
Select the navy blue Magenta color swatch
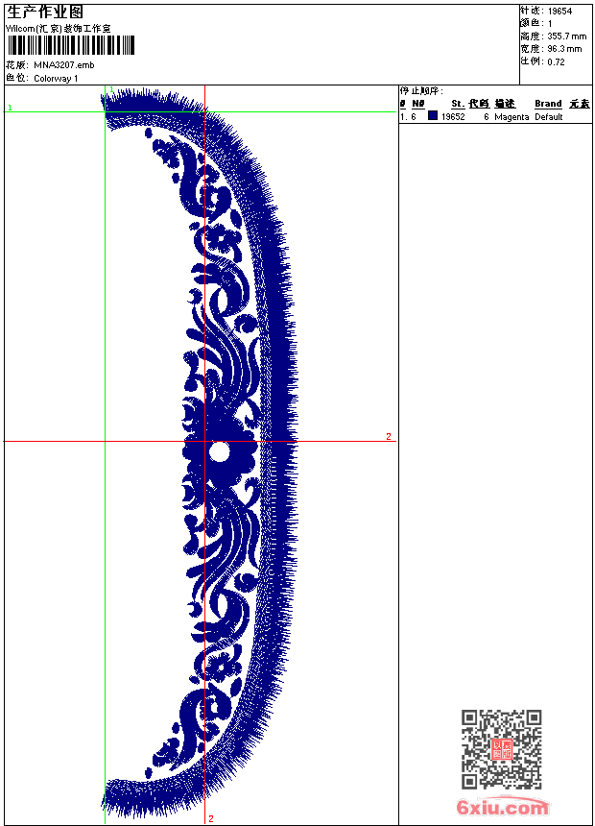pos(433,115)
